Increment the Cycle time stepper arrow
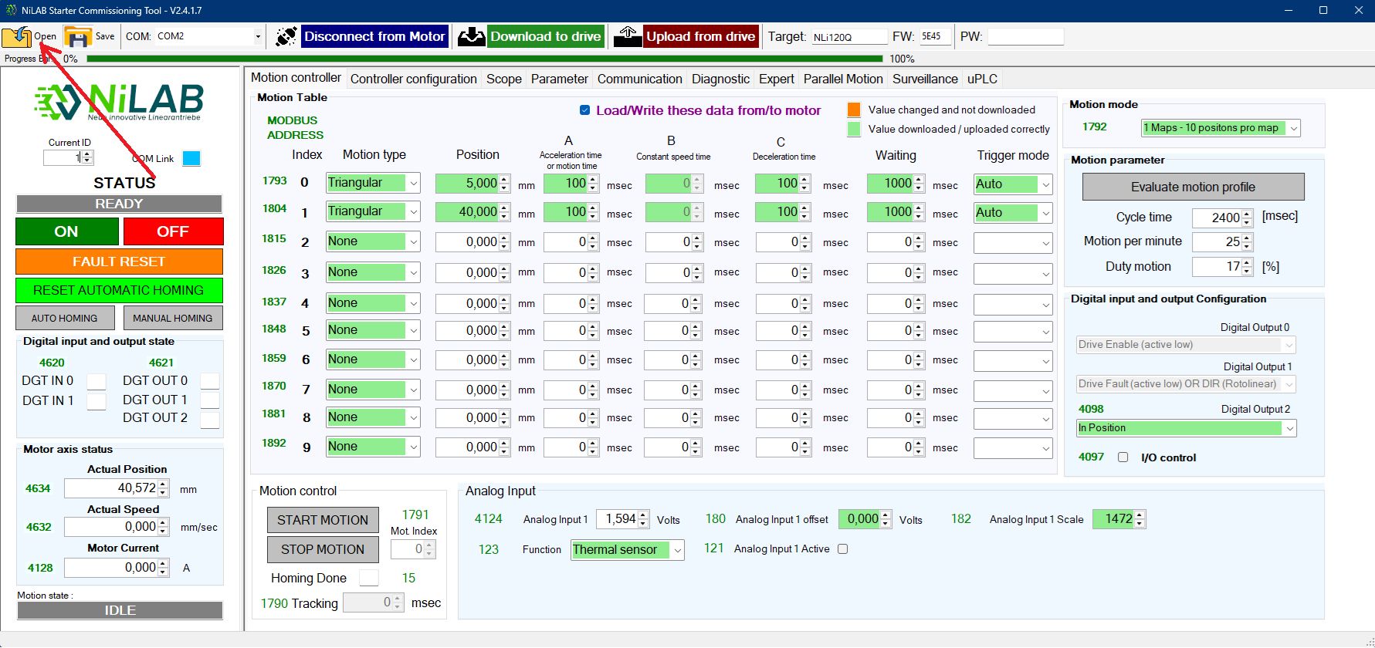Viewport: 1375px width, 648px height. pos(1247,214)
